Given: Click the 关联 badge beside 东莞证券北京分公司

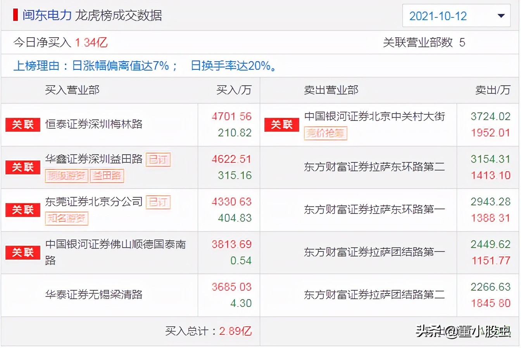Looking at the screenshot, I should pyautogui.click(x=23, y=210).
